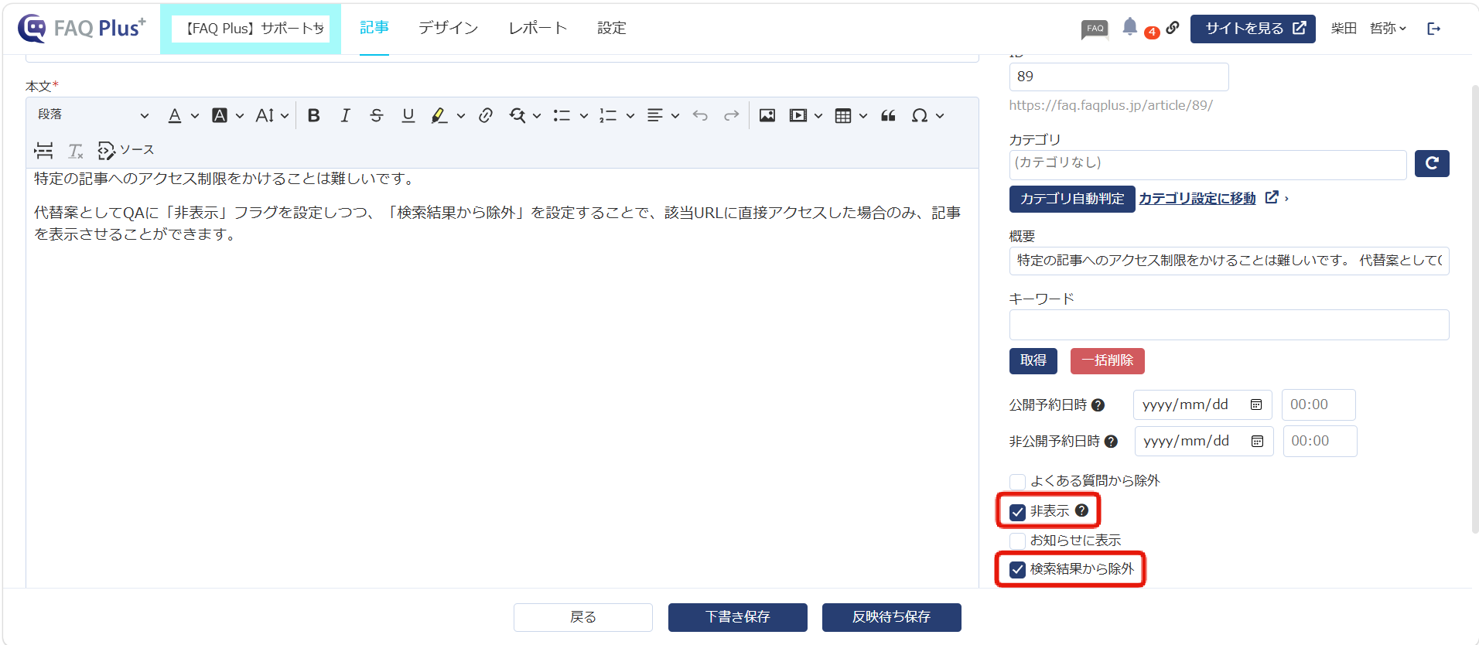
Task: Insert a table
Action: [843, 116]
